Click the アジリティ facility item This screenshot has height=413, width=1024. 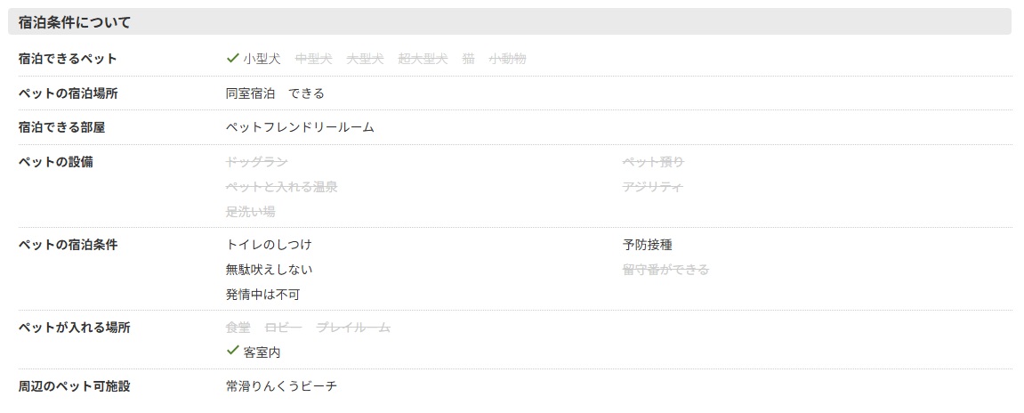tap(653, 187)
